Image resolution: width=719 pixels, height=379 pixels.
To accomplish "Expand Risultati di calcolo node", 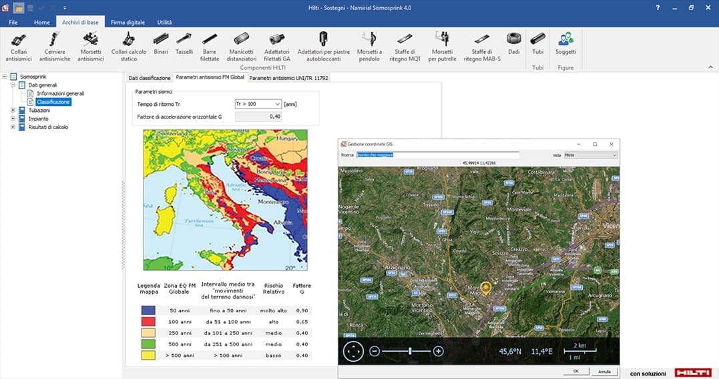I will click(x=13, y=127).
